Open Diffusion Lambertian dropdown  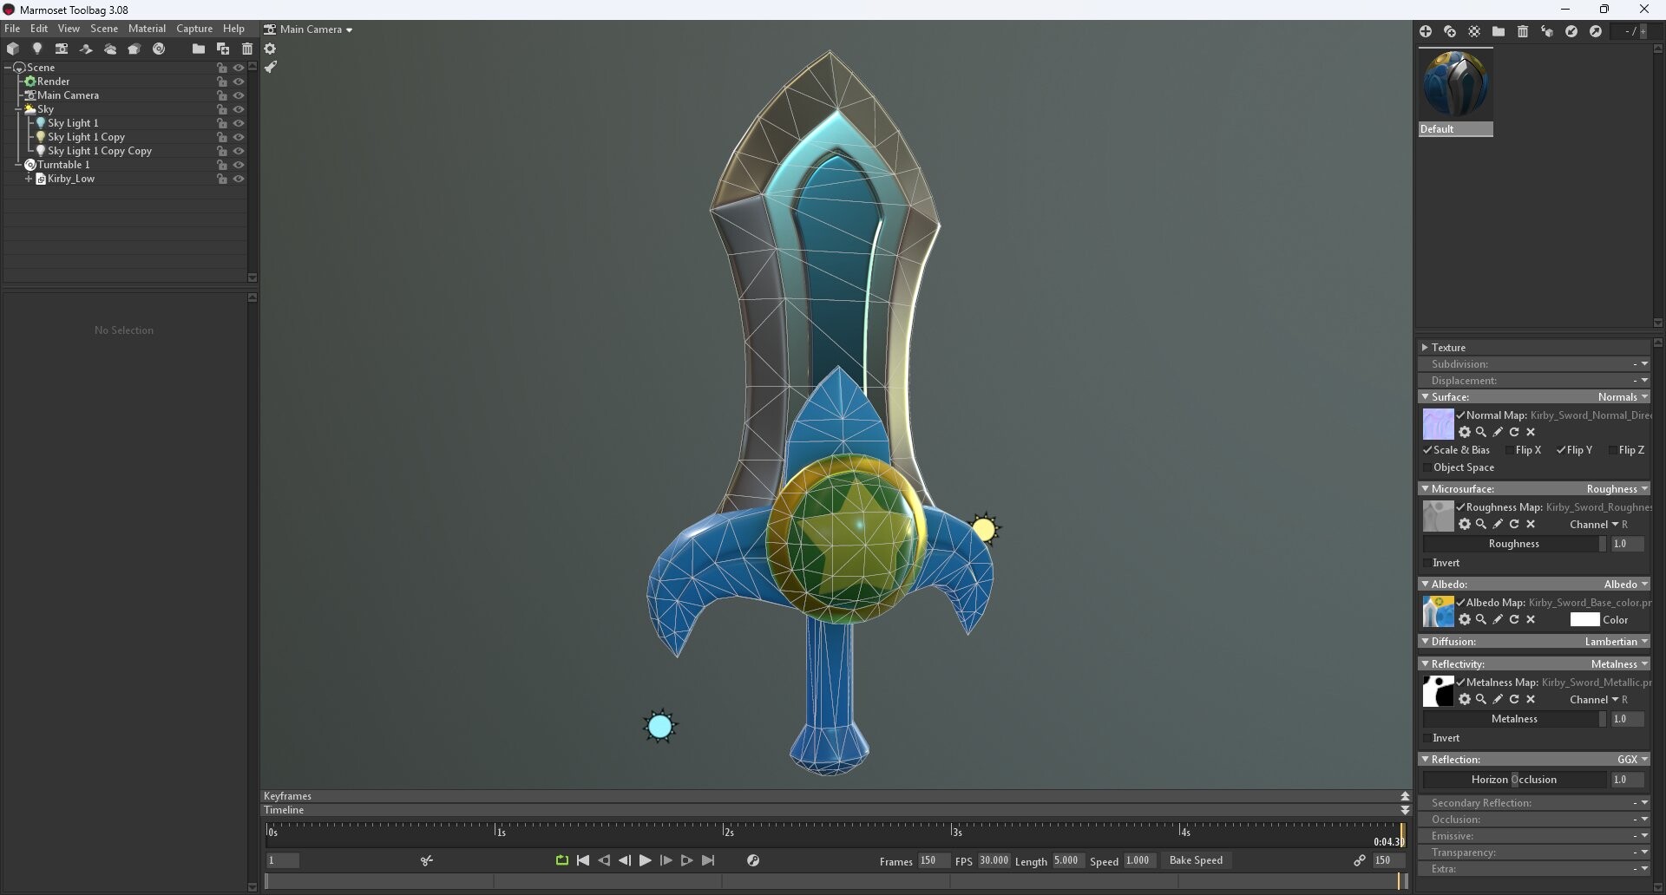click(1617, 642)
